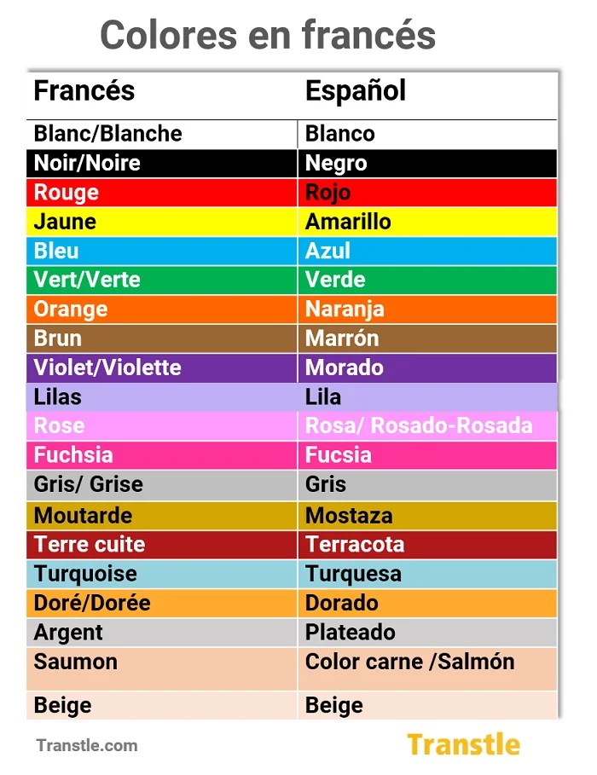Image resolution: width=597 pixels, height=775 pixels.
Task: Select the Gris/ Grise grey cell
Action: click(162, 485)
